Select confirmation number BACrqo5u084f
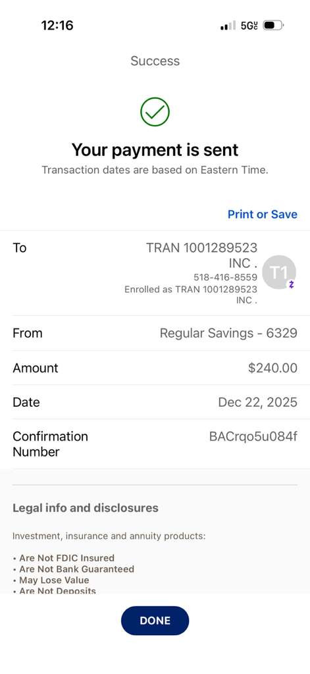Image resolution: width=310 pixels, height=674 pixels. click(x=253, y=436)
